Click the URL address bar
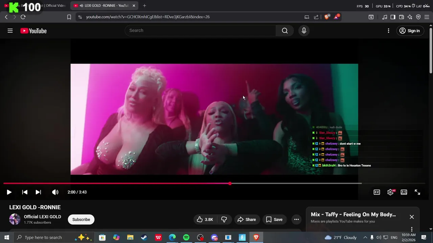The height and width of the screenshot is (243, 433). click(189, 17)
